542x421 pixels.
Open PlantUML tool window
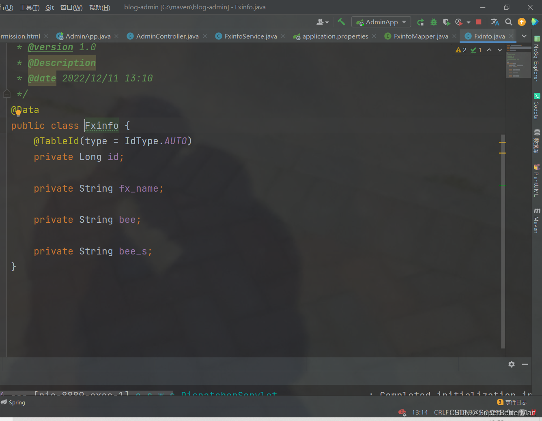click(537, 180)
